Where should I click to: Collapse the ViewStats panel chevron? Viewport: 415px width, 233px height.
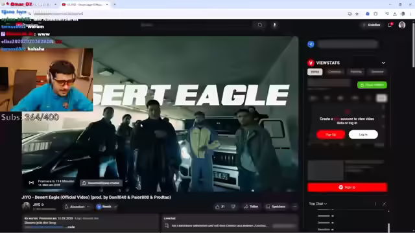(383, 63)
